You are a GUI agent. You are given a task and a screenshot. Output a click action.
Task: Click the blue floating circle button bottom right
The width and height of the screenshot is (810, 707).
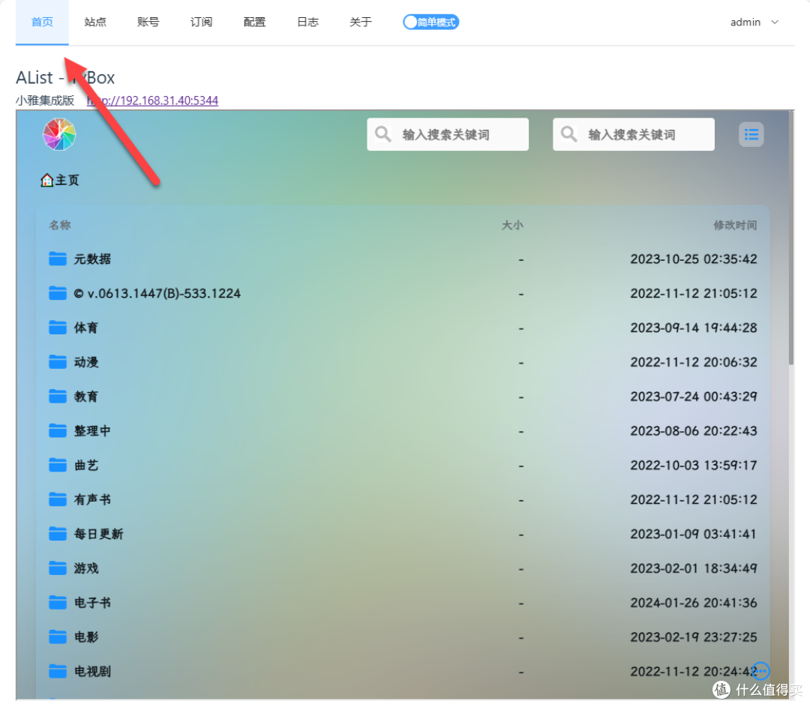(760, 671)
